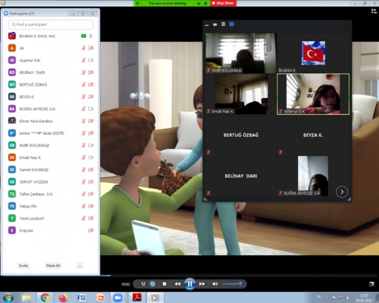
Task: Select Ayşenur İLİK in participants list
Action: pos(30,60)
